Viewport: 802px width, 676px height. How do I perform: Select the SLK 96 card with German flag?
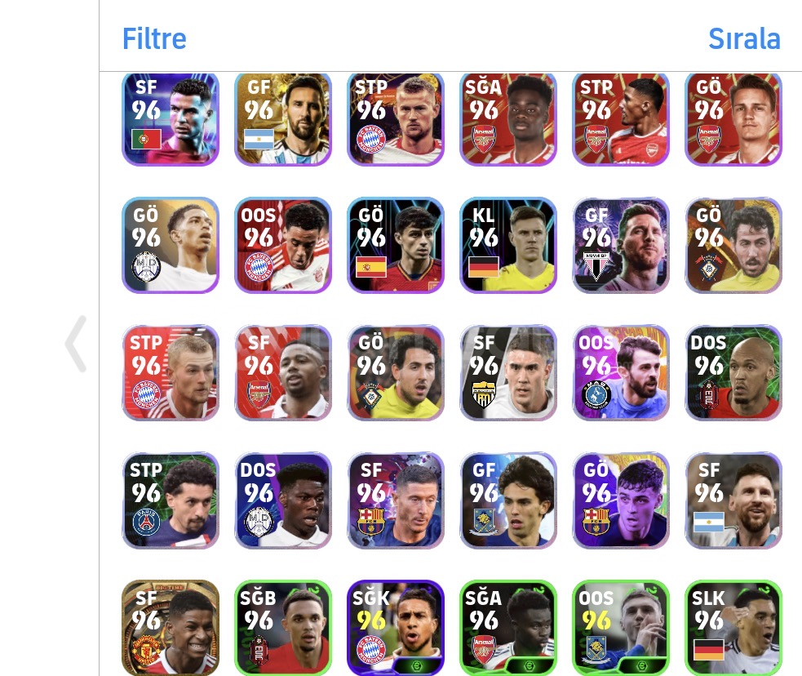pyautogui.click(x=733, y=627)
